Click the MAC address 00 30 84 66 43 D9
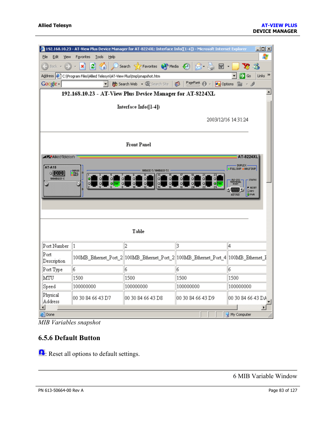The height and width of the screenshot is (423, 326). click(x=195, y=298)
